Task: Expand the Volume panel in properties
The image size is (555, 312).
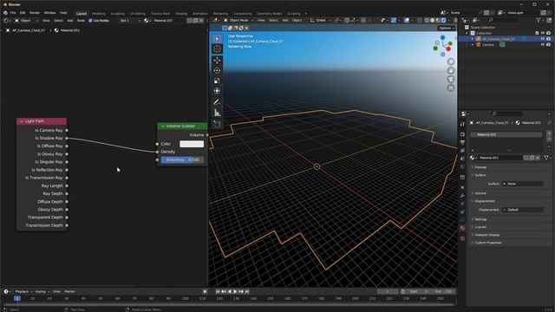Action: pyautogui.click(x=480, y=193)
